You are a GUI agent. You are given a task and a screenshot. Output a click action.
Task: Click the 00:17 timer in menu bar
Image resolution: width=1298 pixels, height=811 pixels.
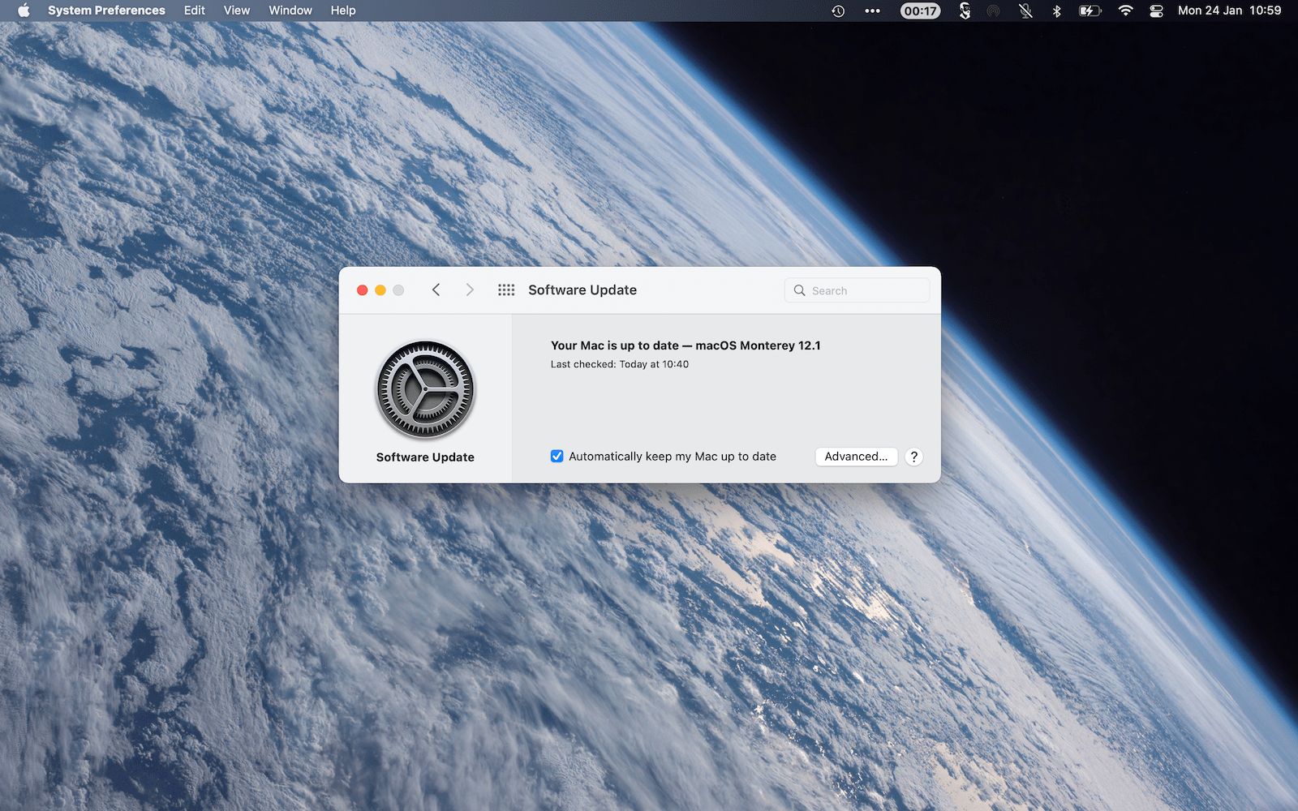(x=920, y=11)
